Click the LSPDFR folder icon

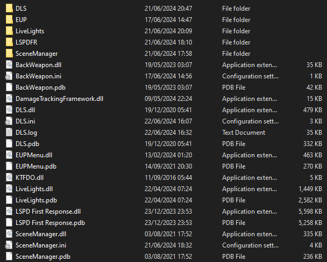9,42
